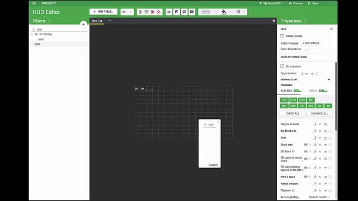The image size is (358, 201).
Task: Collapse Properties panel with chevron
Action: click(x=305, y=21)
